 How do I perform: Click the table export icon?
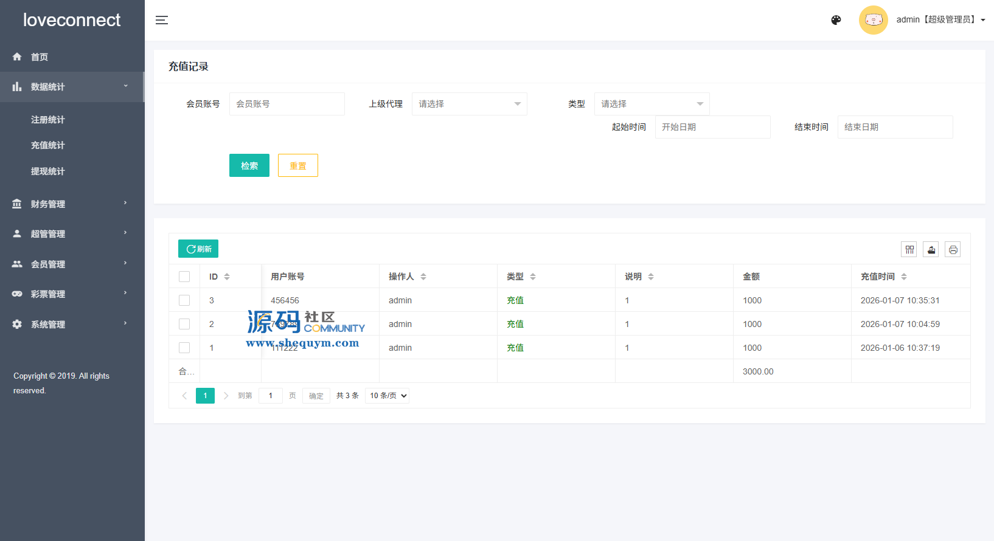[931, 249]
